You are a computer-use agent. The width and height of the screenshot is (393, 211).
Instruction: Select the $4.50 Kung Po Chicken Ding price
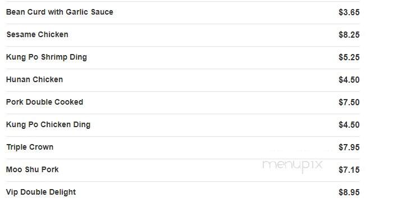349,125
